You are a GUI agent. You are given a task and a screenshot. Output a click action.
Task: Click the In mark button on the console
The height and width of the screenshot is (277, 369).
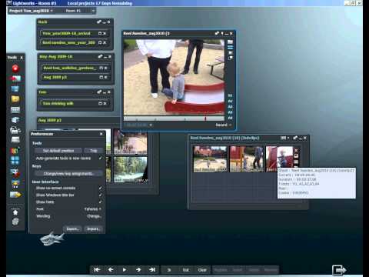coord(169,270)
